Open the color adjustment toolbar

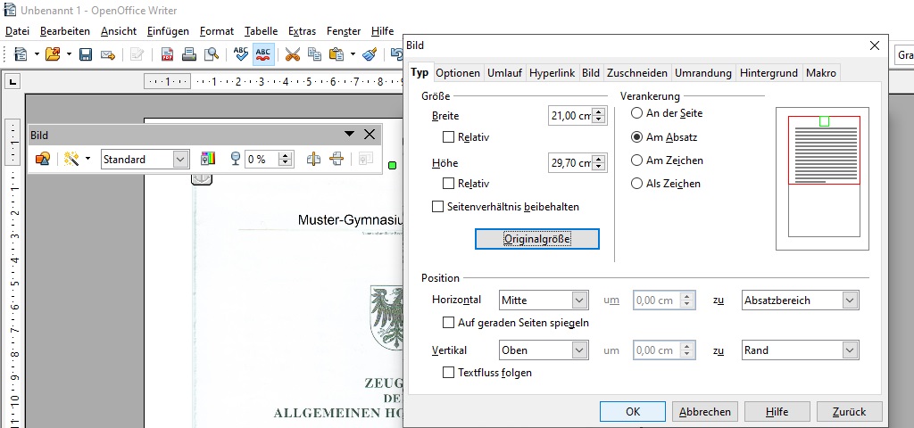tap(208, 159)
